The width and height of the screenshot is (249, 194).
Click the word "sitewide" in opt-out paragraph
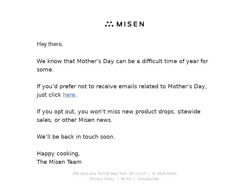tap(189, 112)
